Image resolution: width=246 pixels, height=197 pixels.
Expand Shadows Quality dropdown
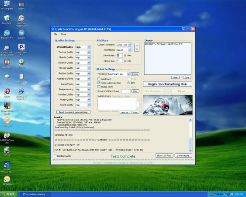(x=89, y=63)
